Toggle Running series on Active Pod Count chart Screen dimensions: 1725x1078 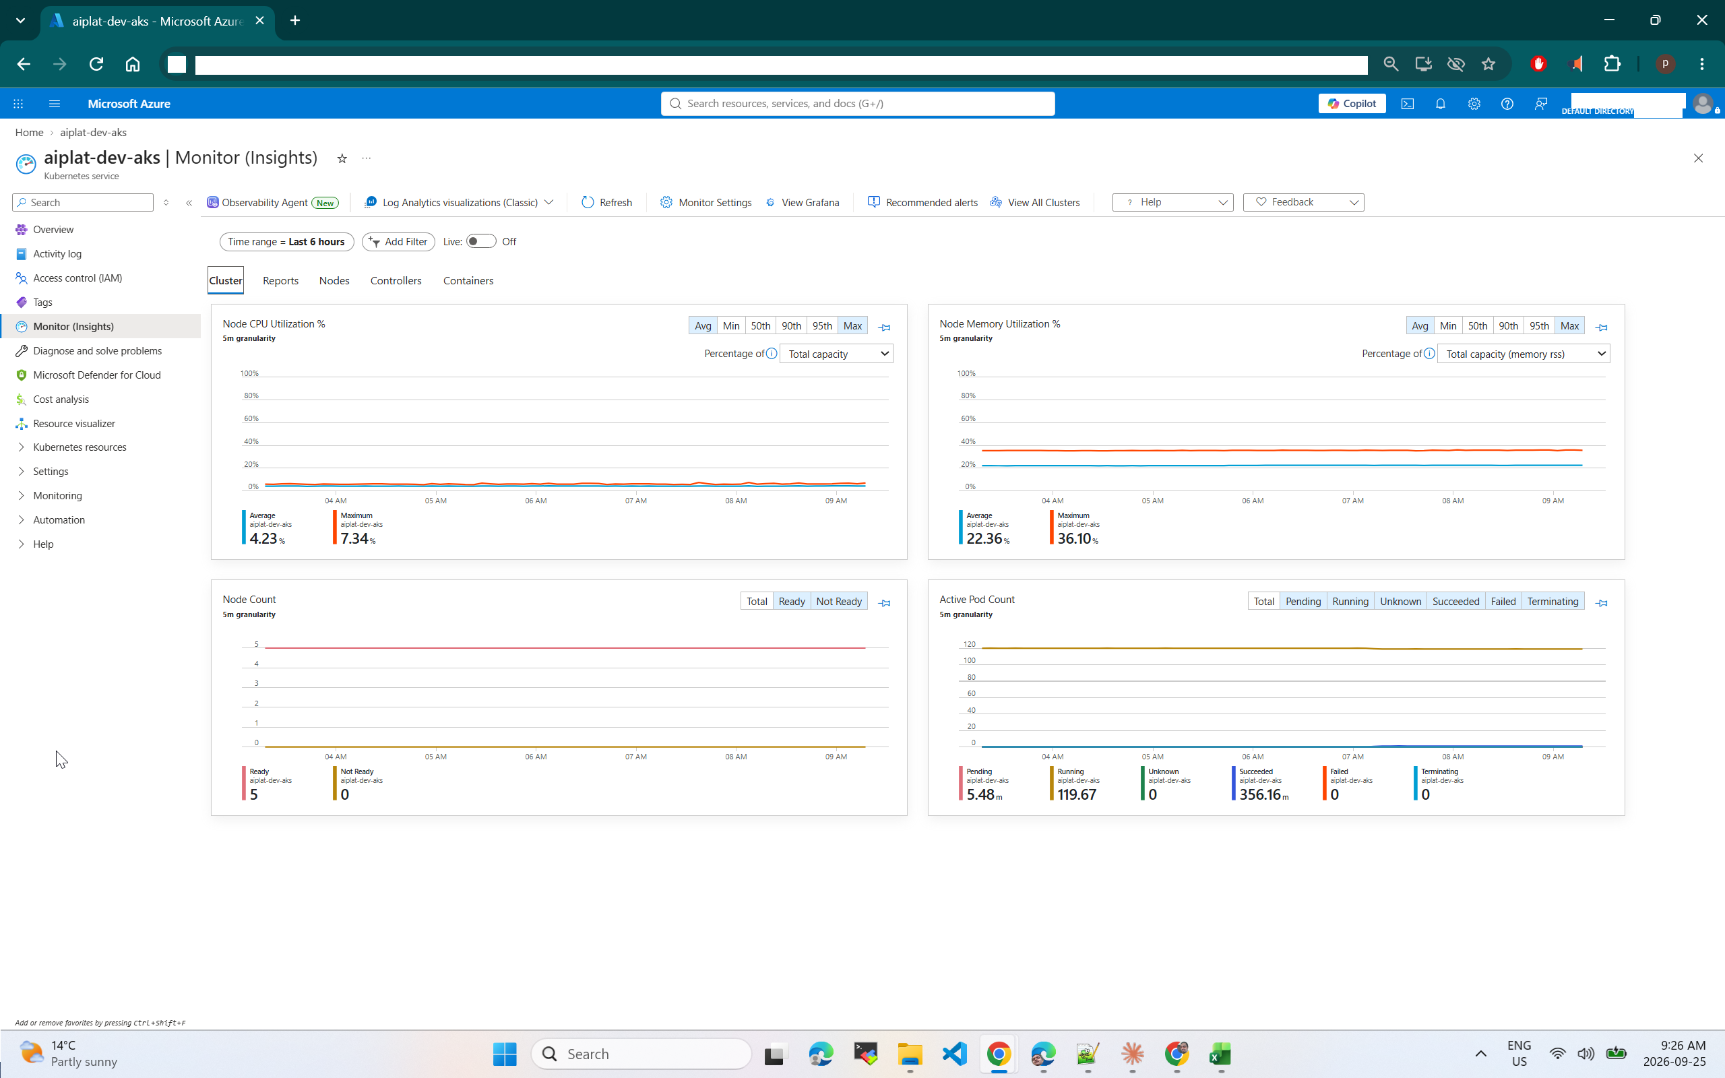(x=1350, y=602)
